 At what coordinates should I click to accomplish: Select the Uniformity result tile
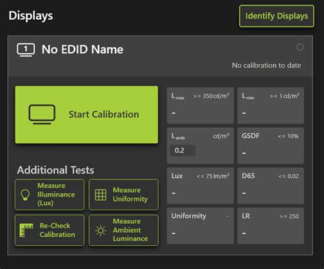200,226
